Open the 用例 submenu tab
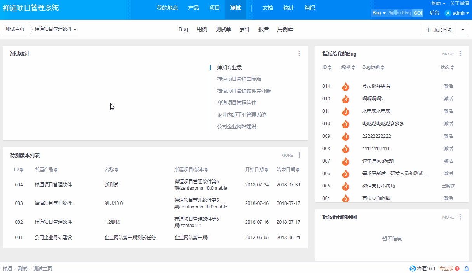The image size is (472, 273). [202, 29]
